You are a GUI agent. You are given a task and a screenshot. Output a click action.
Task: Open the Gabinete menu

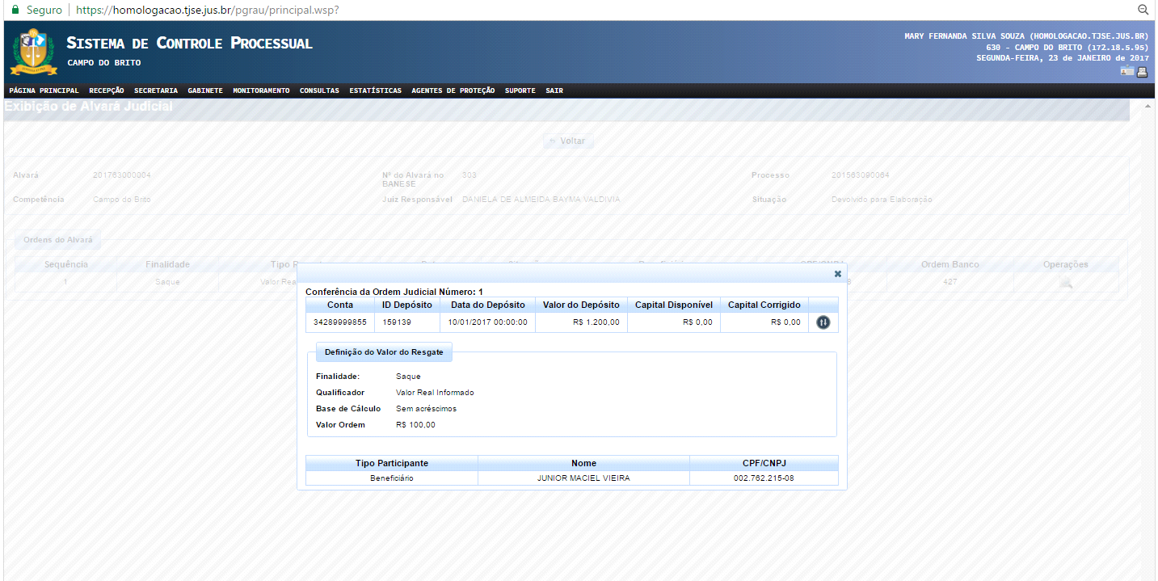click(x=205, y=91)
